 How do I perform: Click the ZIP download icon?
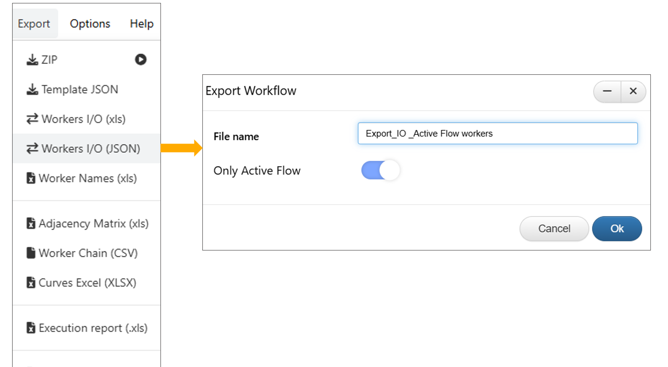(x=32, y=60)
